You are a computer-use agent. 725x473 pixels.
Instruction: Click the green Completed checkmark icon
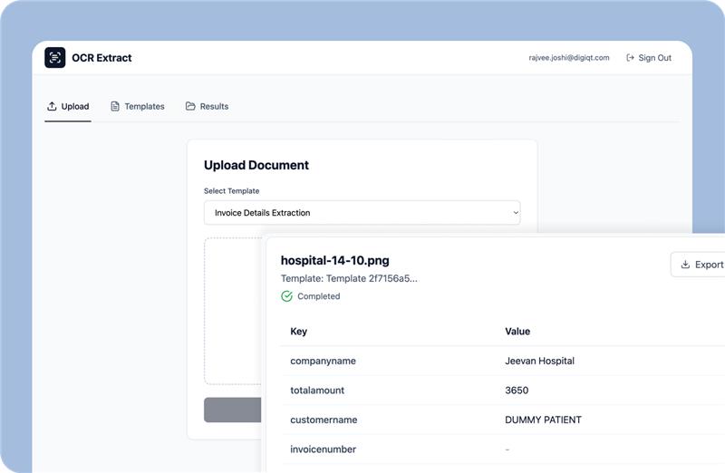(x=287, y=296)
